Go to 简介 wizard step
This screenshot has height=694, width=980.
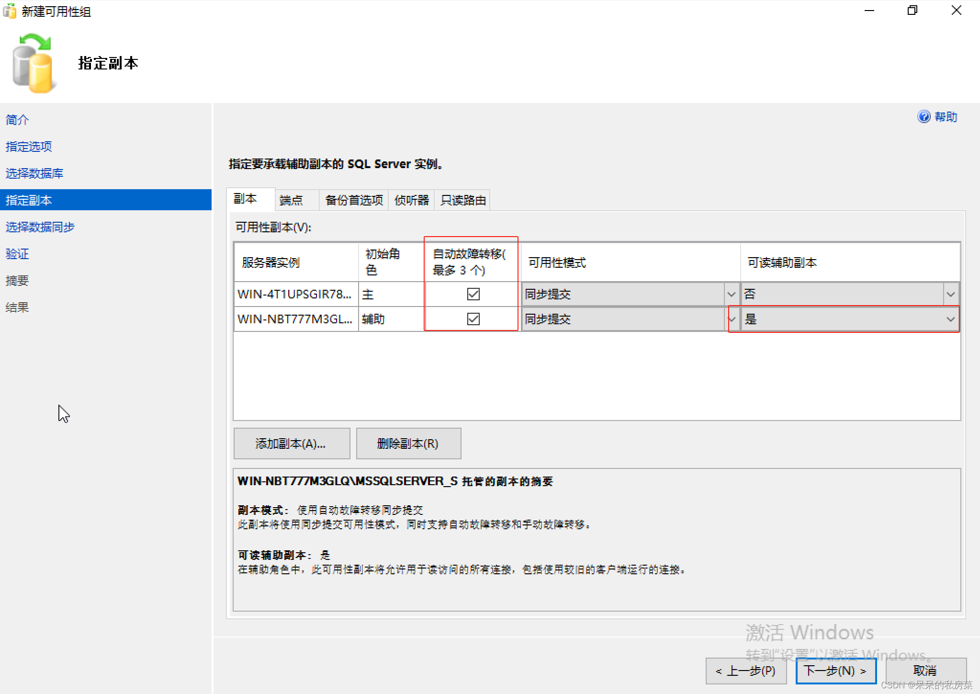coord(17,120)
